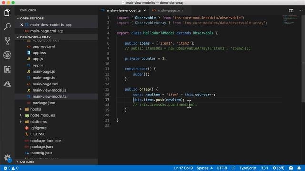The image size is (305, 171).
Task: Open package.json below main-view-model.ts
Action: click(44, 103)
